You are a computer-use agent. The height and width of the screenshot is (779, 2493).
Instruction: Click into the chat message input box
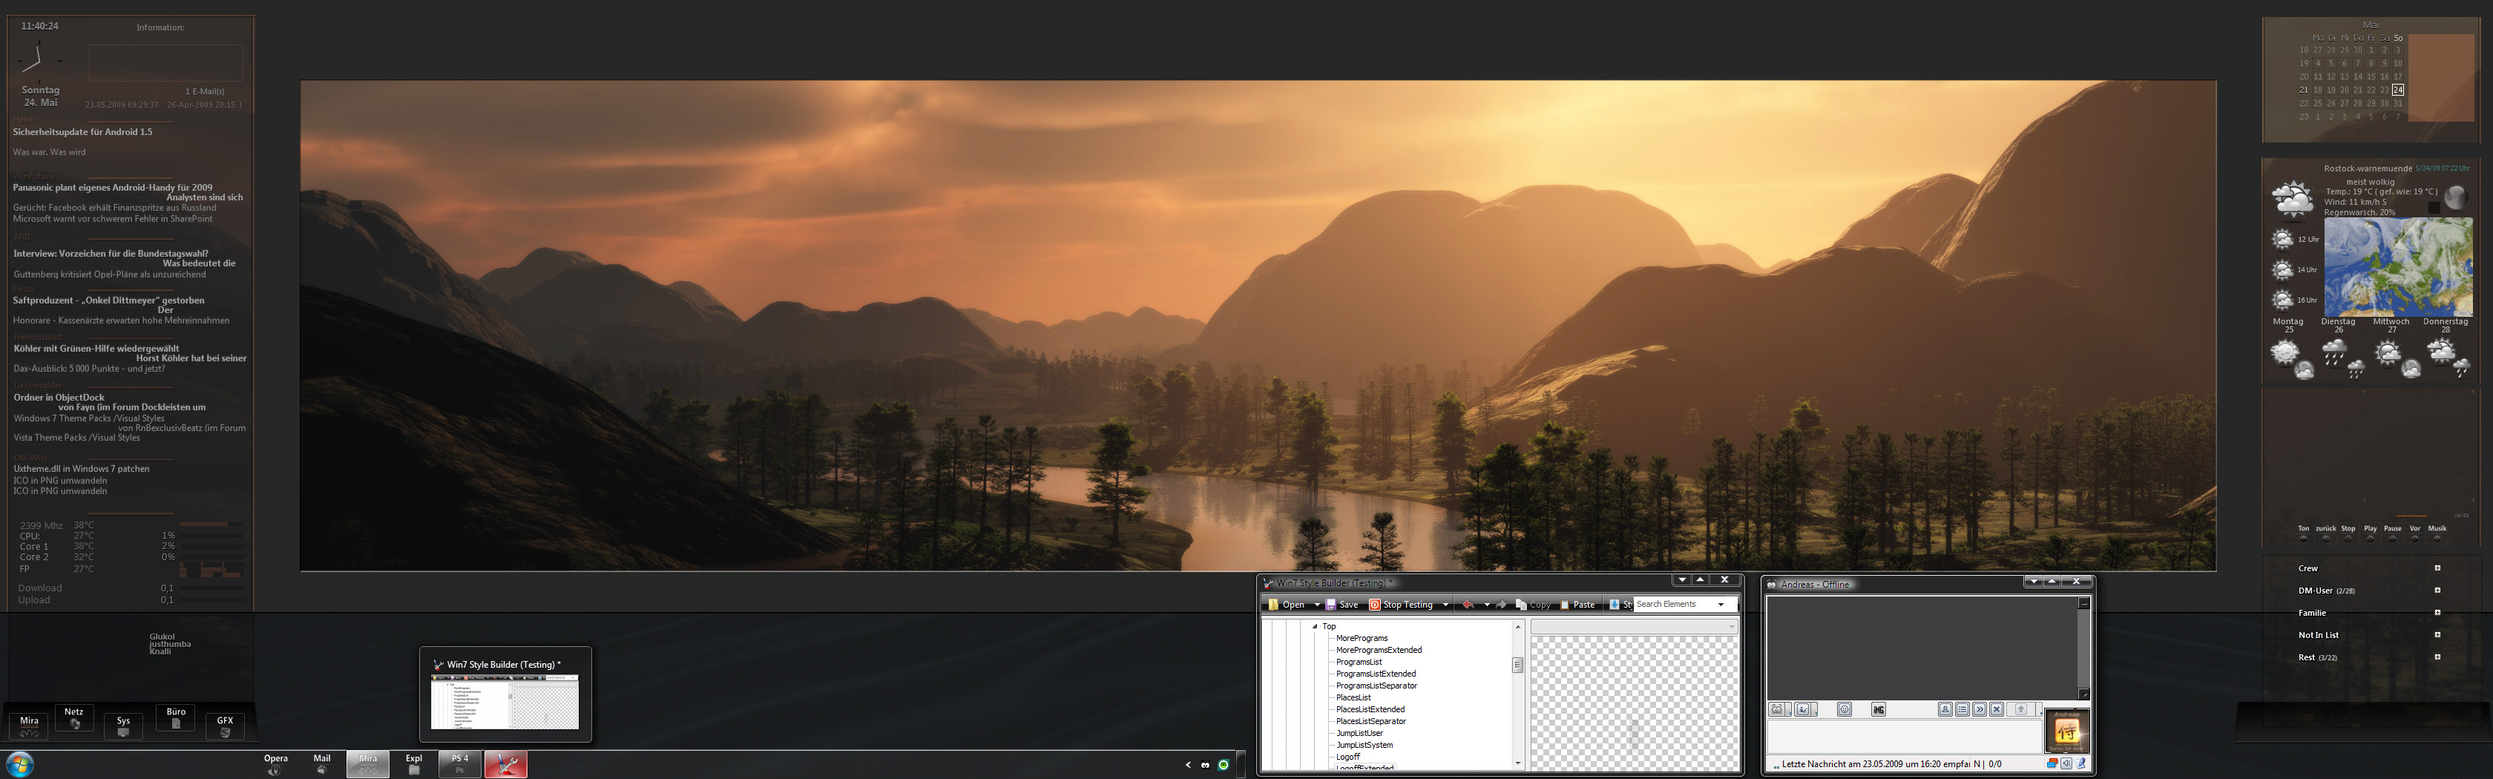click(1905, 737)
